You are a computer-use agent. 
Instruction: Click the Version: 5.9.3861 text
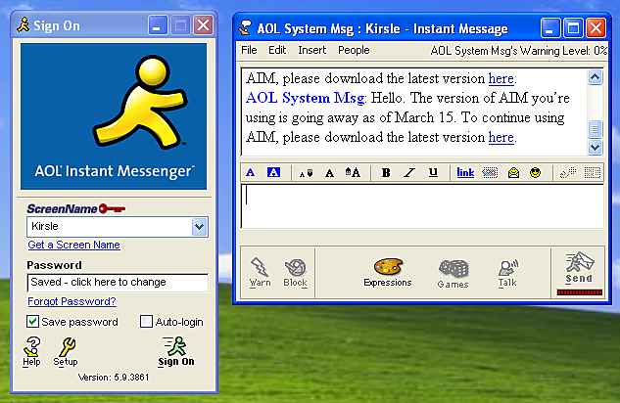(114, 378)
